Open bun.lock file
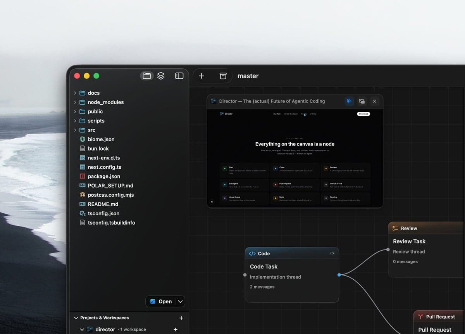Image resolution: width=465 pixels, height=334 pixels. click(x=98, y=149)
